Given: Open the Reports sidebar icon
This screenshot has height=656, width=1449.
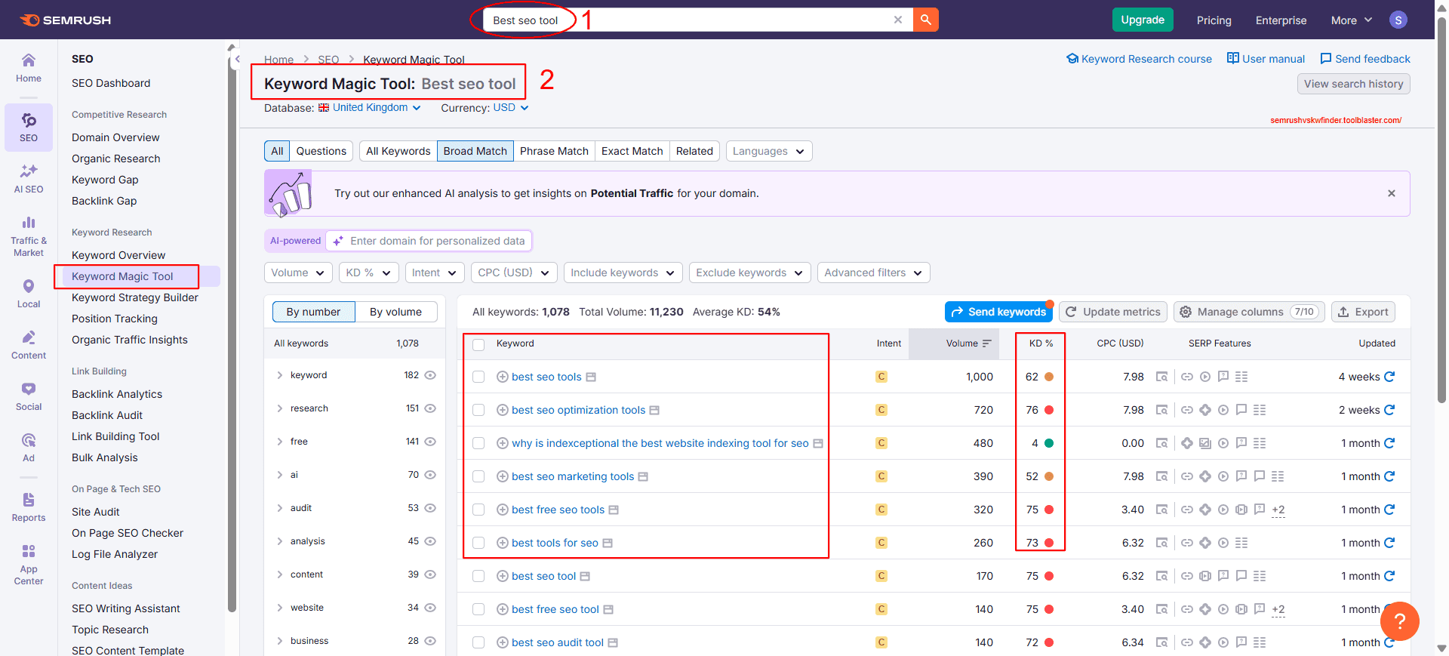Looking at the screenshot, I should pos(29,507).
